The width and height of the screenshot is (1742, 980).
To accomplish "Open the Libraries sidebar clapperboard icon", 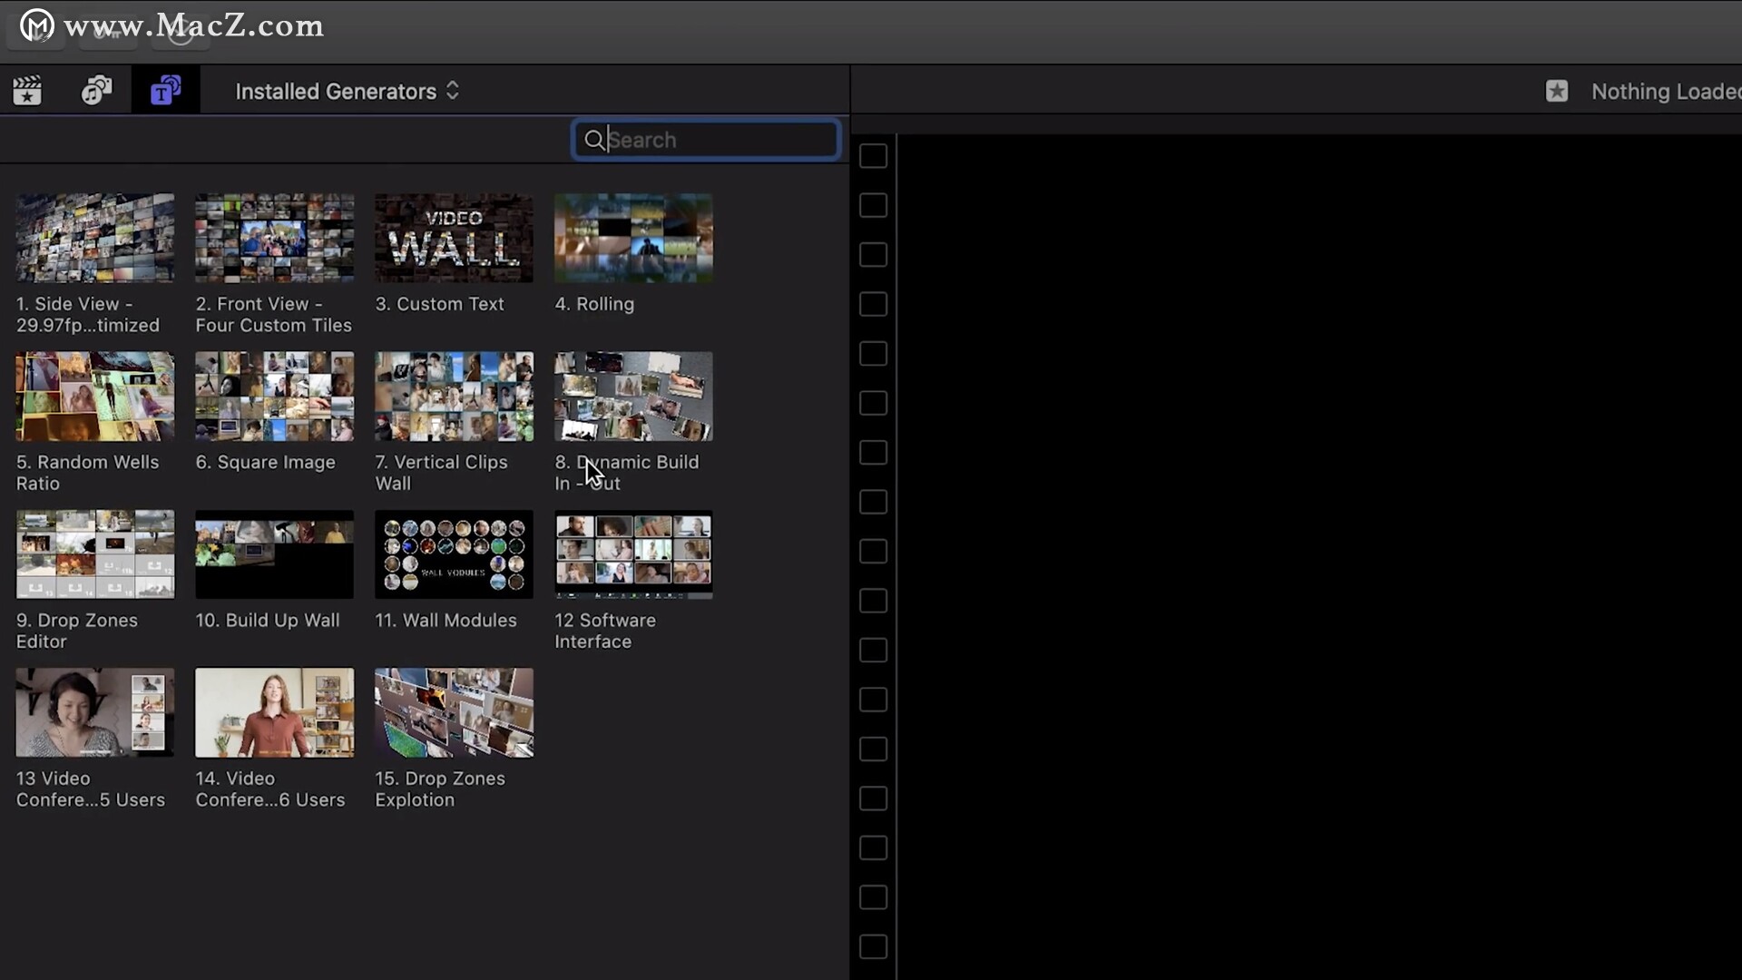I will pyautogui.click(x=27, y=91).
